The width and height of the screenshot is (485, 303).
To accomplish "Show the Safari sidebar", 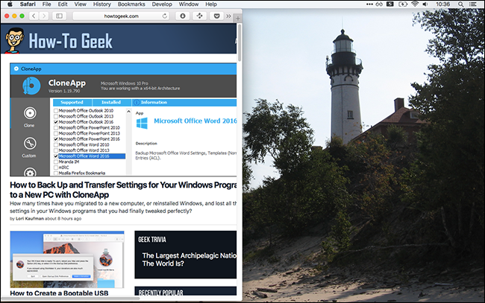I will [59, 16].
